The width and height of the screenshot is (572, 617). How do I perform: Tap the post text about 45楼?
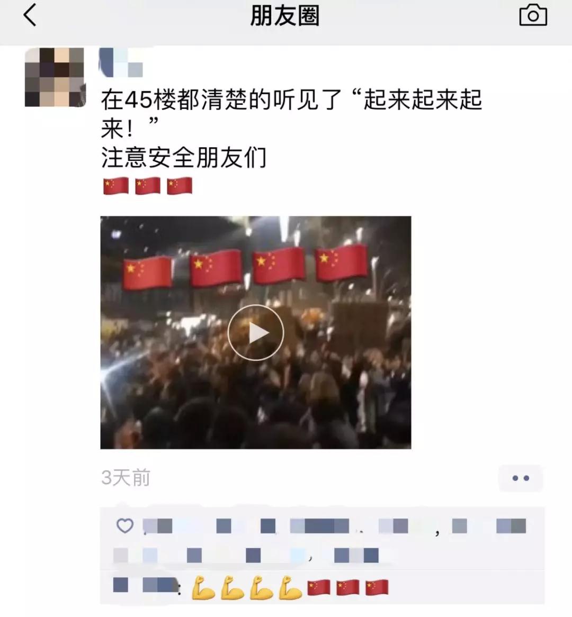click(x=291, y=114)
